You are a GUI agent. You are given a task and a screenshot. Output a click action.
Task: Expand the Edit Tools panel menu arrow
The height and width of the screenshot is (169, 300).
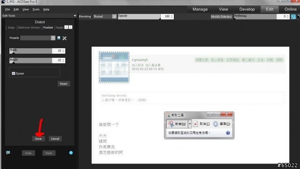point(75,15)
